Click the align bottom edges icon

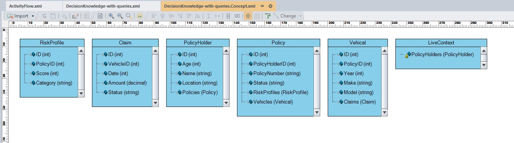(x=198, y=16)
